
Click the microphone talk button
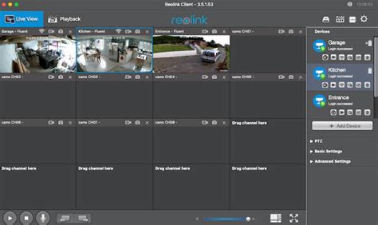pos(43,218)
